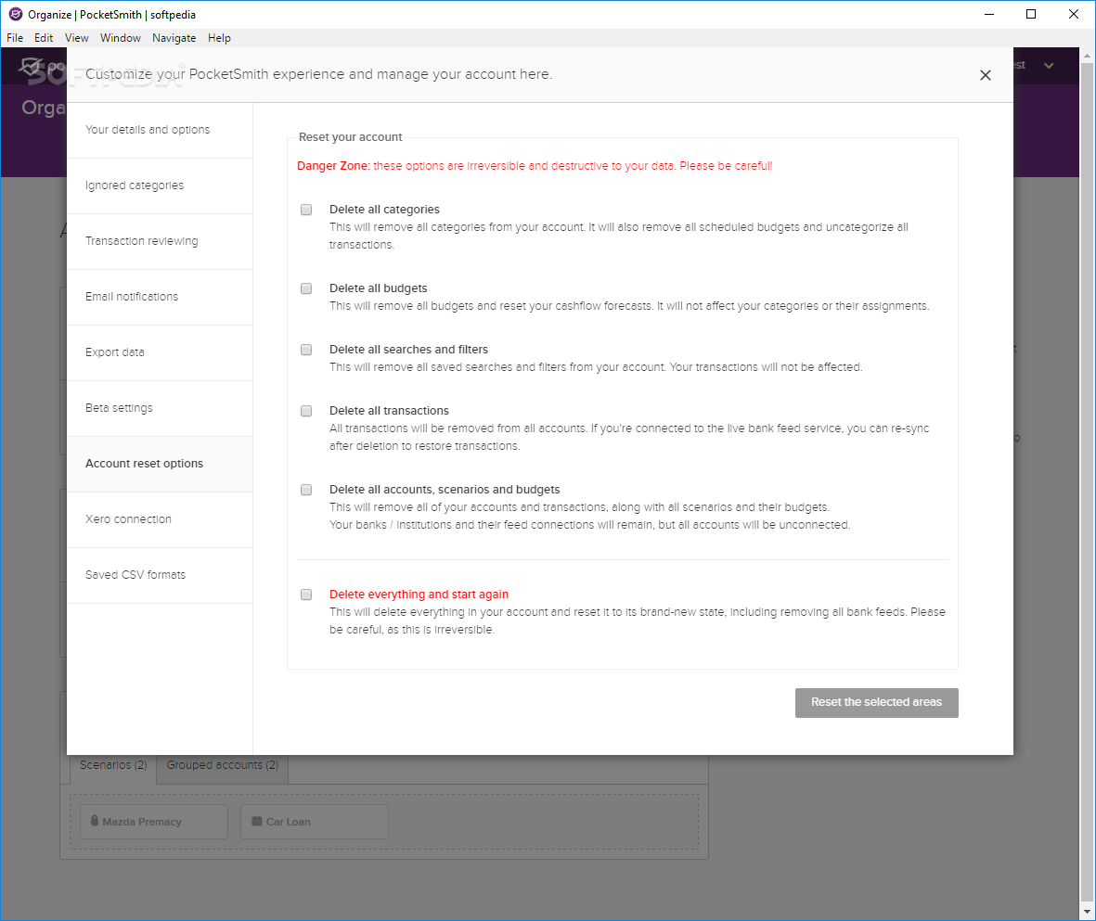Click Reset the selected areas button
Viewport: 1096px width, 921px height.
(x=876, y=702)
